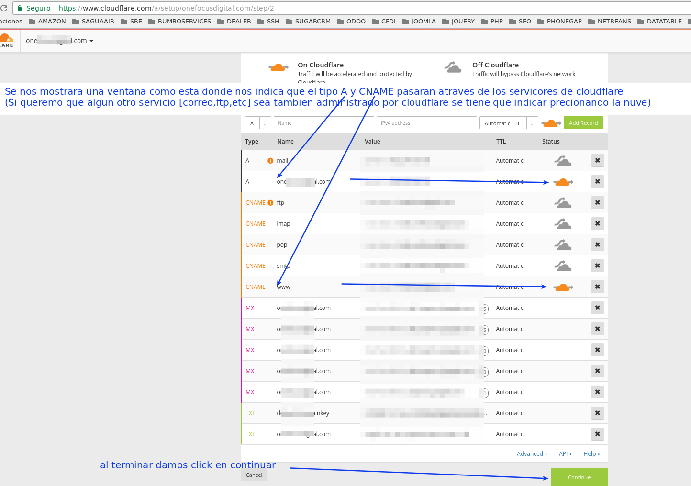
Task: Click the browser address bar URL
Action: [x=166, y=8]
